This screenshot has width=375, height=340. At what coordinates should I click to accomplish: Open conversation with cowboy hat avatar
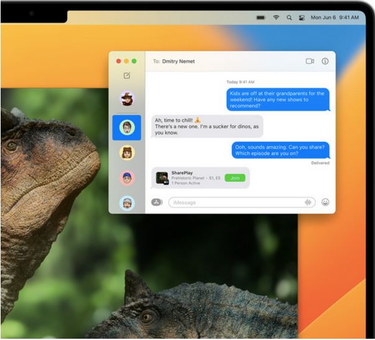127,98
